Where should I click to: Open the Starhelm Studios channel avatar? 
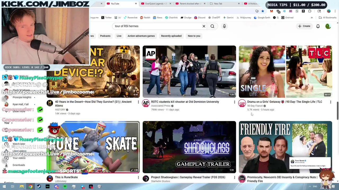(x=146, y=179)
